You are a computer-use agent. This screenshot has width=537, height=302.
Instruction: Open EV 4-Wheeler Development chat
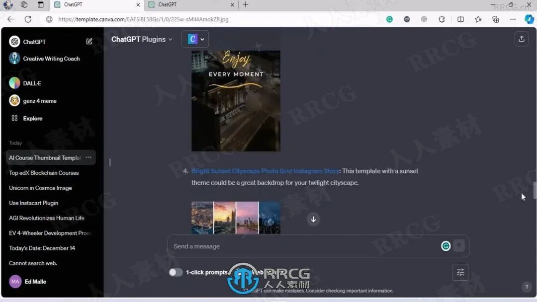coord(50,233)
